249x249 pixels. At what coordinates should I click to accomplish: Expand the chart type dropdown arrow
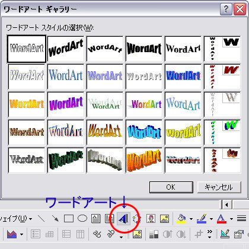point(22,235)
